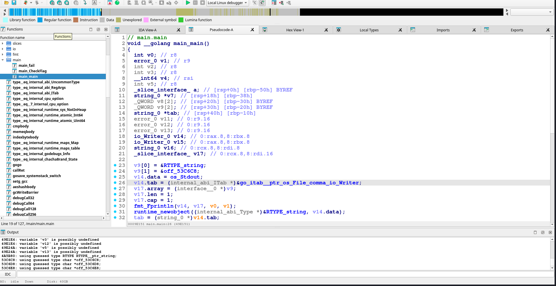
Task: Expand the fmt folder in Functions
Action: pos(3,55)
